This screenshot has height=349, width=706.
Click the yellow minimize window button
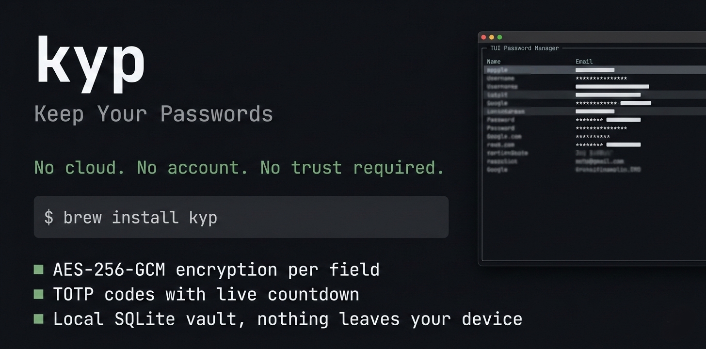(x=492, y=37)
